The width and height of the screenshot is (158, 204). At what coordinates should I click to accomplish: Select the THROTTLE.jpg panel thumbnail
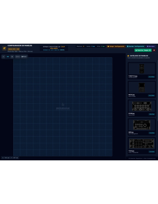pyautogui.click(x=142, y=69)
